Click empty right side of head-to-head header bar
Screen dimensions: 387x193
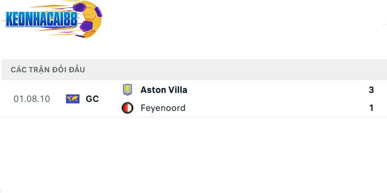click(x=266, y=69)
